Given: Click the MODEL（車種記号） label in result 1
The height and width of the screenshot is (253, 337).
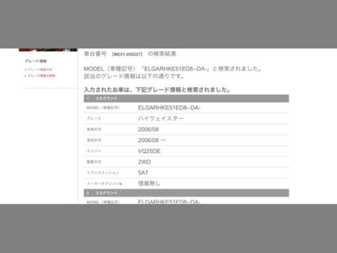Looking at the screenshot, I should pyautogui.click(x=103, y=108).
